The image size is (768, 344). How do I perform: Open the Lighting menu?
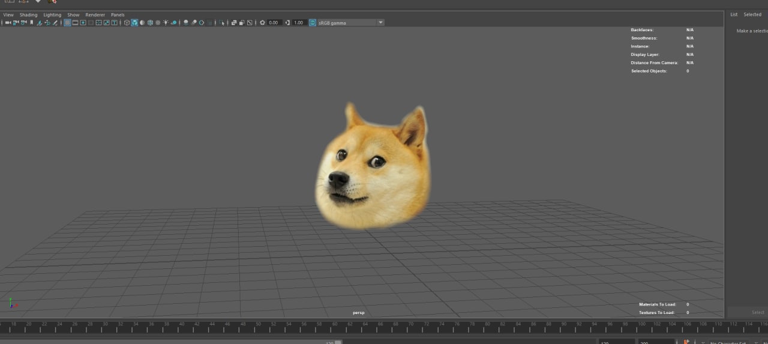click(x=52, y=14)
